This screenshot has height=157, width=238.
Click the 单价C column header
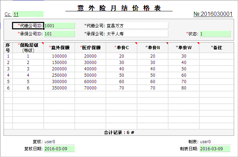point(121,48)
